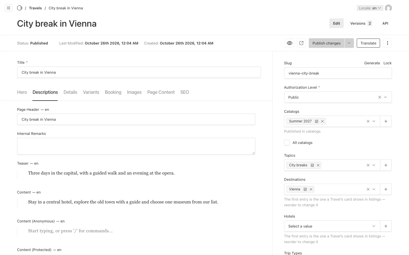Open the preview in a new window icon
The width and height of the screenshot is (409, 255).
301,43
